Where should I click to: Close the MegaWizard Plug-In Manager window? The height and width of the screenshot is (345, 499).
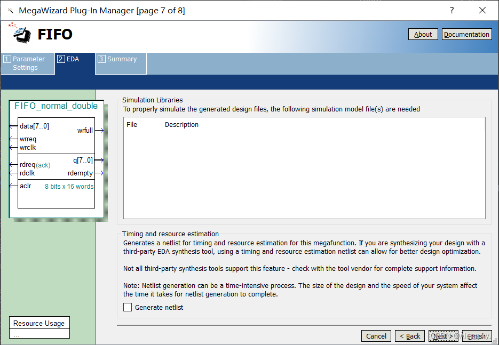(x=482, y=10)
